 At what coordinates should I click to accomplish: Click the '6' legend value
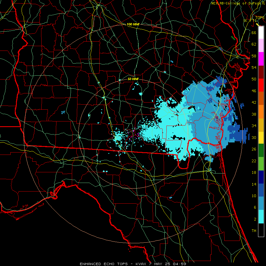(x=255, y=207)
